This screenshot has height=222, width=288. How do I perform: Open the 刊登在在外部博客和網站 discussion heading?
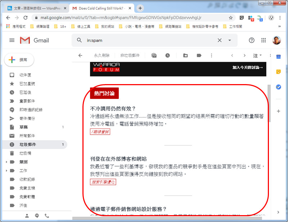pos(118,159)
